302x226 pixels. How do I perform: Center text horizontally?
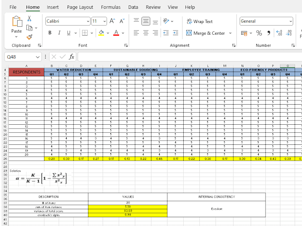146,33
